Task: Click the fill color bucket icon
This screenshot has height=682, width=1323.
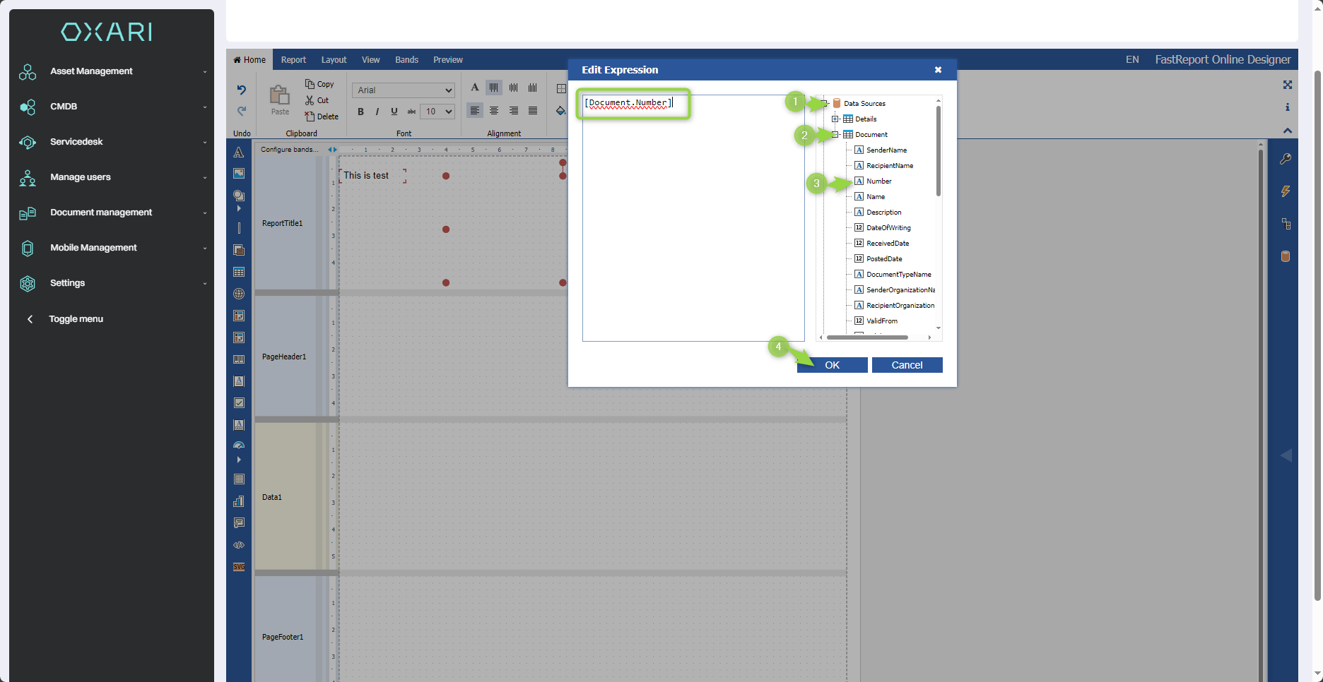Action: click(x=560, y=111)
